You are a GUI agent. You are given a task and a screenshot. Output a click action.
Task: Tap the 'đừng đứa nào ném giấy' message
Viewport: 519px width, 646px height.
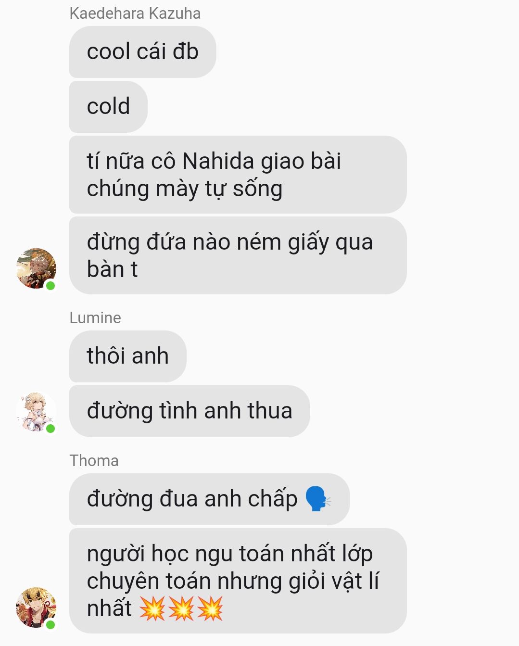point(238,255)
